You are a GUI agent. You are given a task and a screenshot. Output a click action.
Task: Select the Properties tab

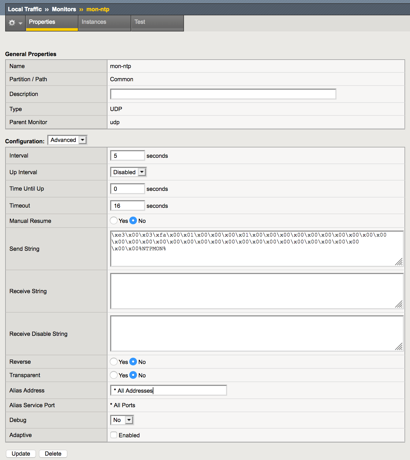point(52,23)
